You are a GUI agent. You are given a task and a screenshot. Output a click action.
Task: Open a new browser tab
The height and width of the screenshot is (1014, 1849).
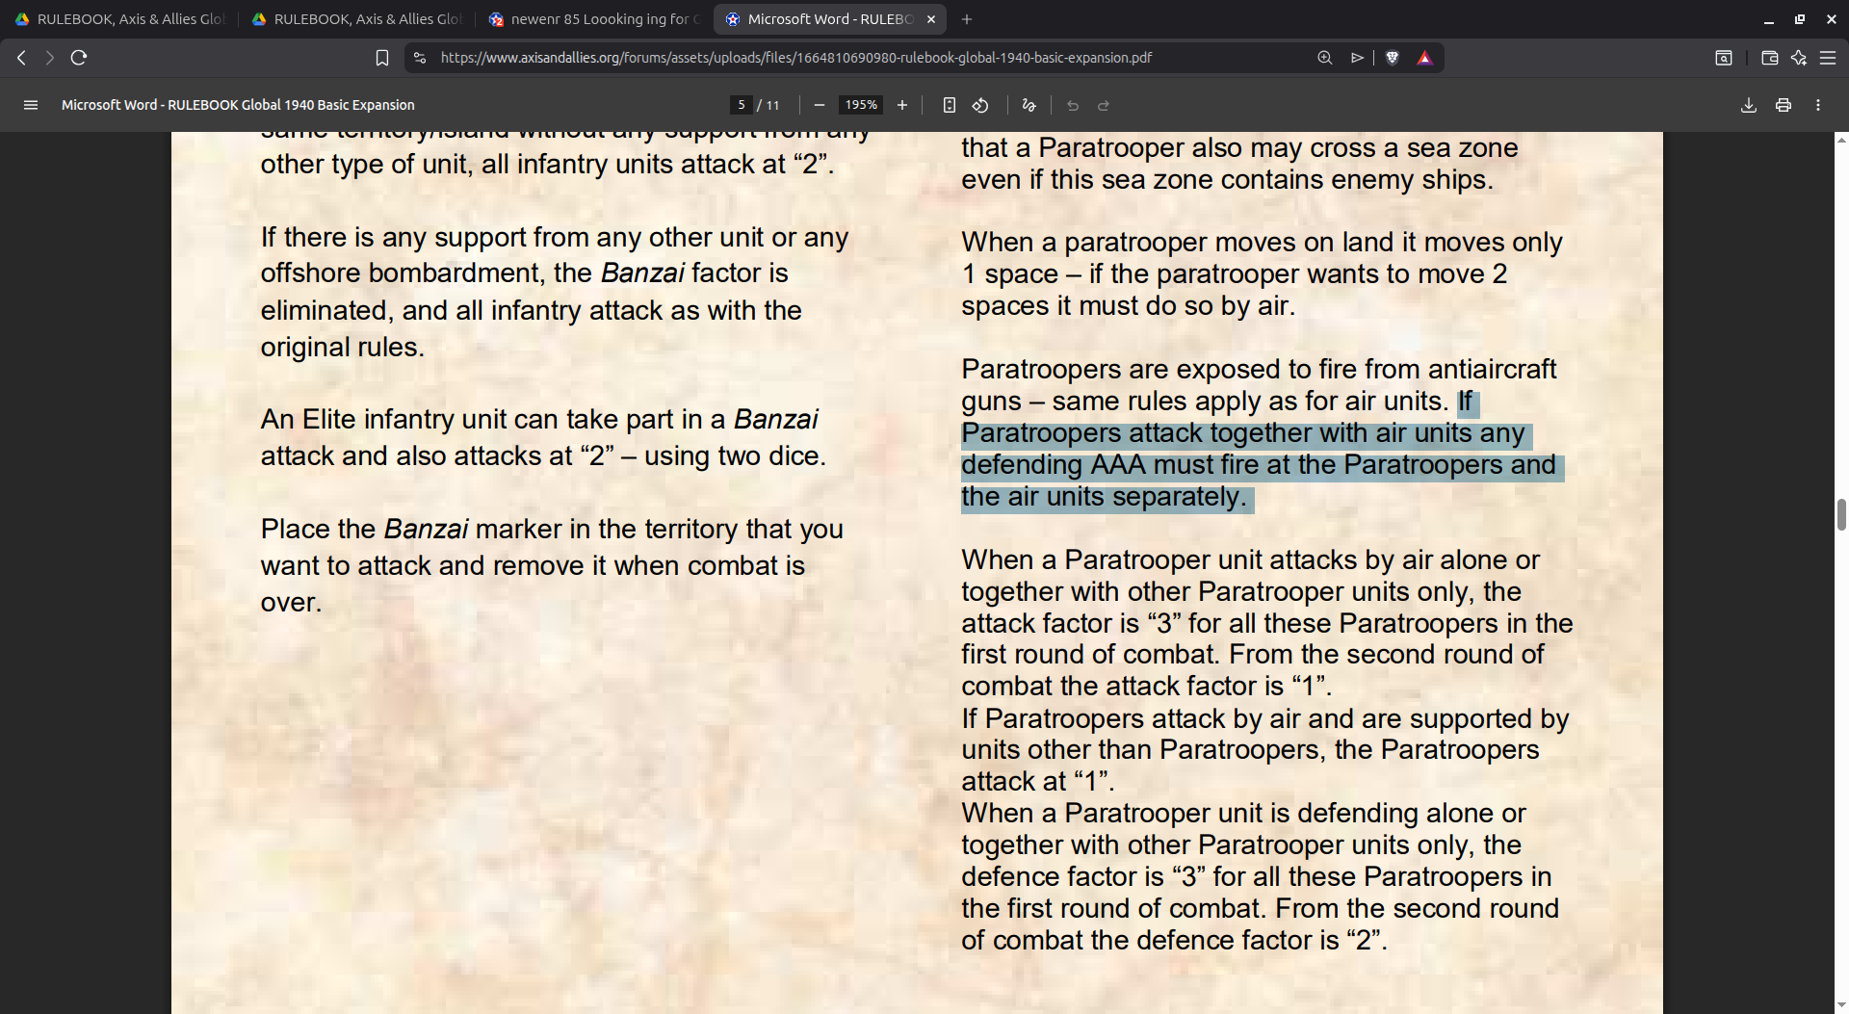coord(967,18)
